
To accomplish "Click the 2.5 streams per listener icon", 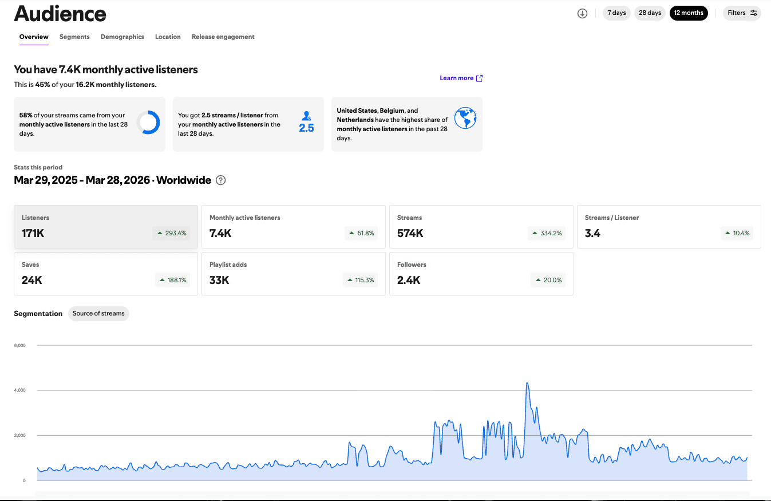I will point(306,123).
